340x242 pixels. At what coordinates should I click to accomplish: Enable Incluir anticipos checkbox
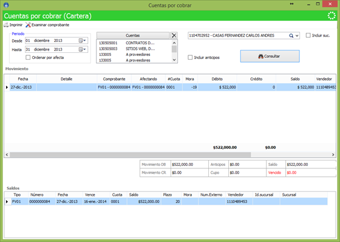coord(190,57)
